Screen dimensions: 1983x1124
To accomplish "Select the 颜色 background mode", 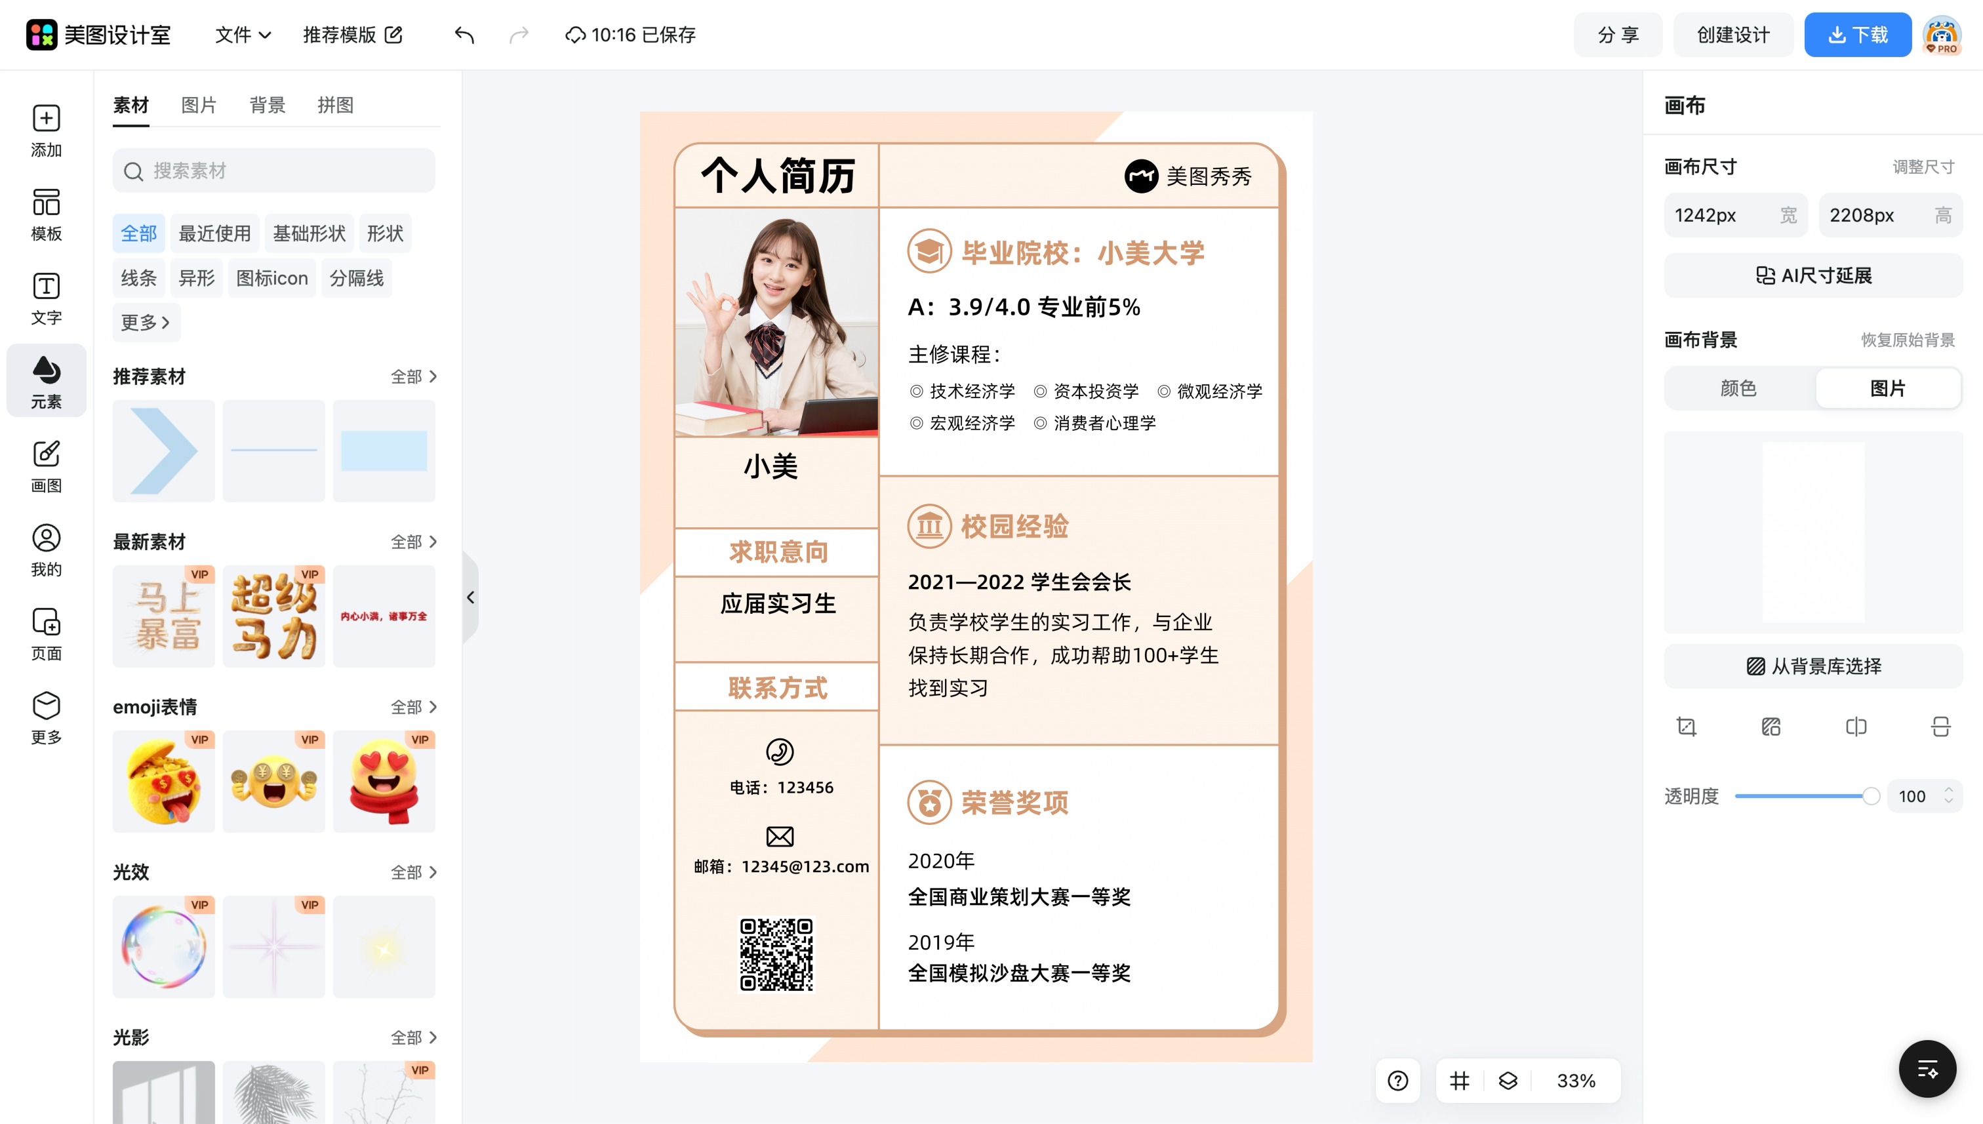I will (1738, 388).
